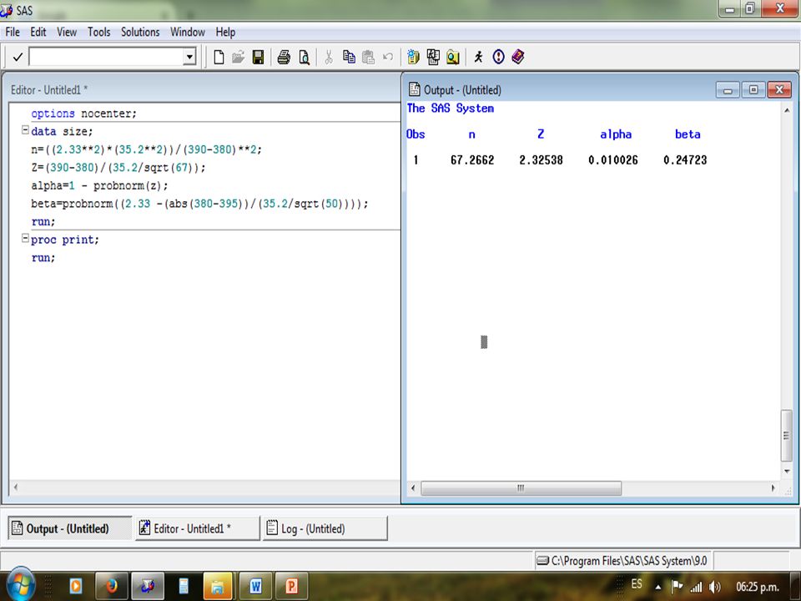Open SAS Help book icon
This screenshot has width=801, height=601.
click(518, 57)
